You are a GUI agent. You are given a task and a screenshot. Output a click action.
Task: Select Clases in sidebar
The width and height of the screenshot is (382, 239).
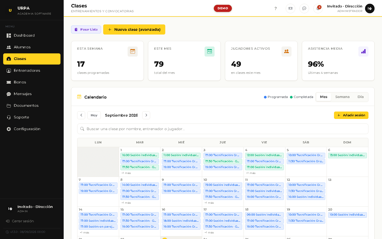pyautogui.click(x=32, y=59)
